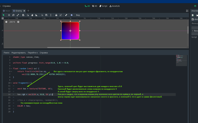Pick the Rotate Mode tool
The image size is (198, 123).
point(13,15)
